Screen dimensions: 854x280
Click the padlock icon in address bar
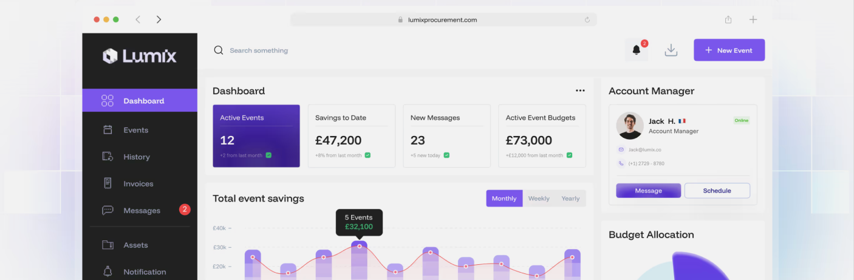[x=400, y=19]
